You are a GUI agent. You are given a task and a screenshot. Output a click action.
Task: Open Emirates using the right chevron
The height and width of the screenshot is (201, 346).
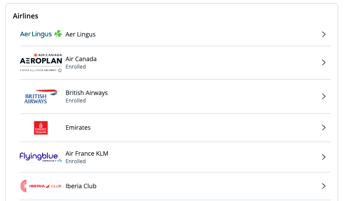pos(324,128)
